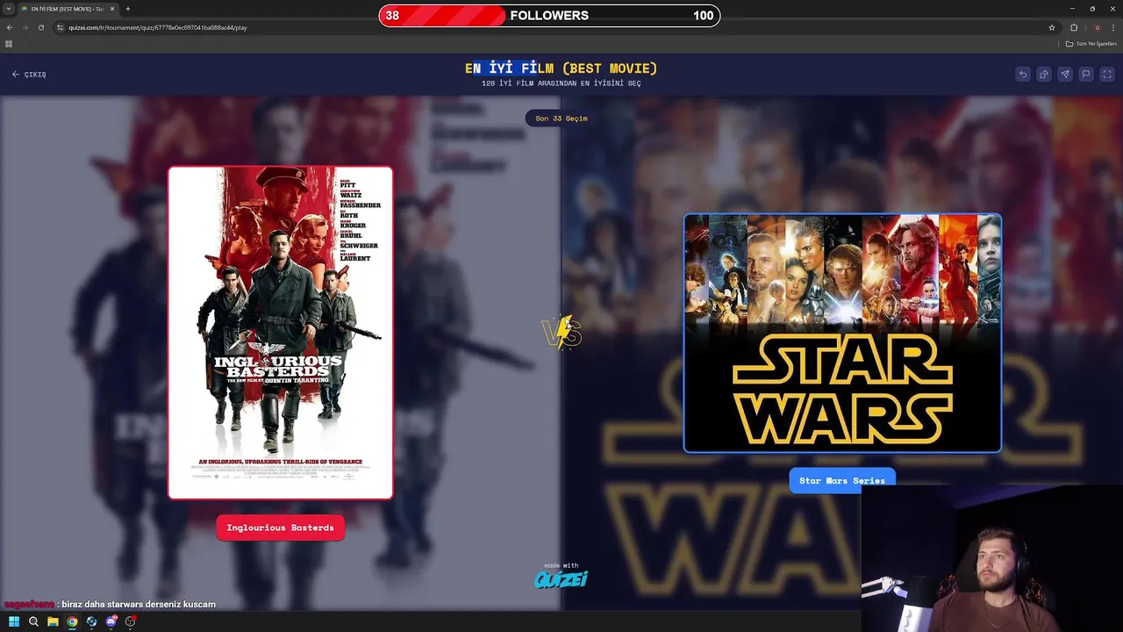Click the Son 33 Seçim round badge

(x=561, y=118)
